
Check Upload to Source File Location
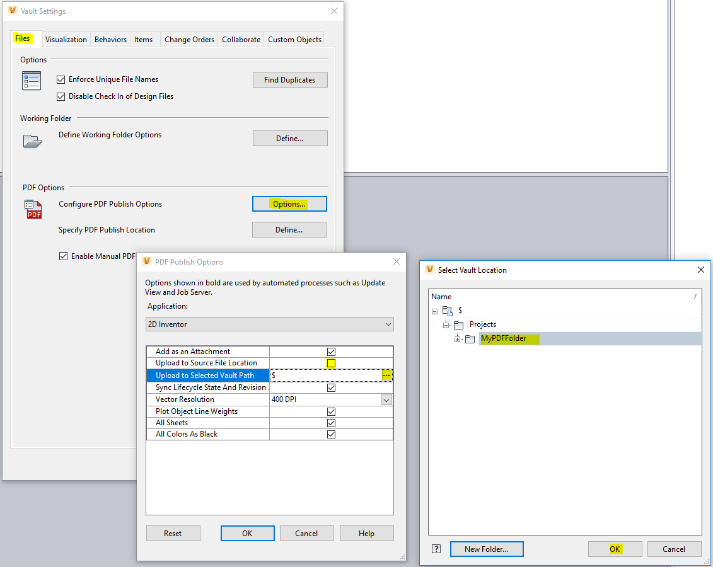tap(331, 363)
